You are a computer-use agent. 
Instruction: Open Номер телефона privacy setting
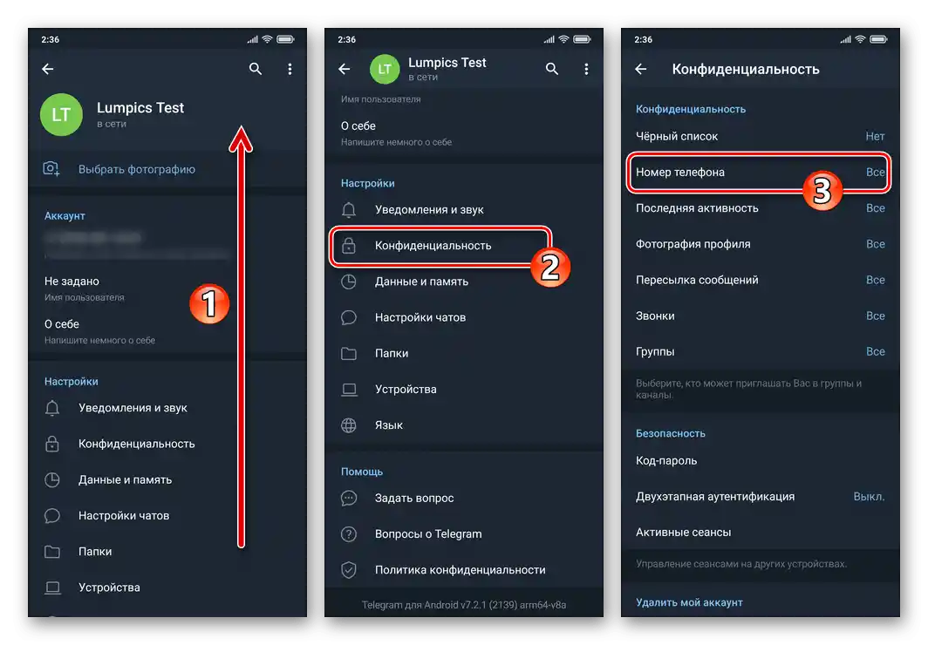[x=761, y=172]
